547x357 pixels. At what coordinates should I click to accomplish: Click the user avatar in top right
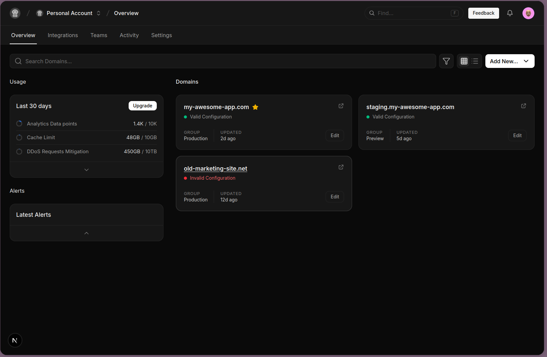coord(528,13)
